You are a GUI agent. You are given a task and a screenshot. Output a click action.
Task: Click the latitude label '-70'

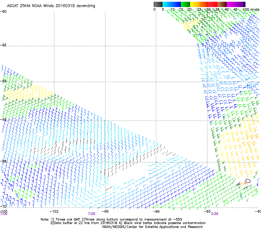coord(3,206)
